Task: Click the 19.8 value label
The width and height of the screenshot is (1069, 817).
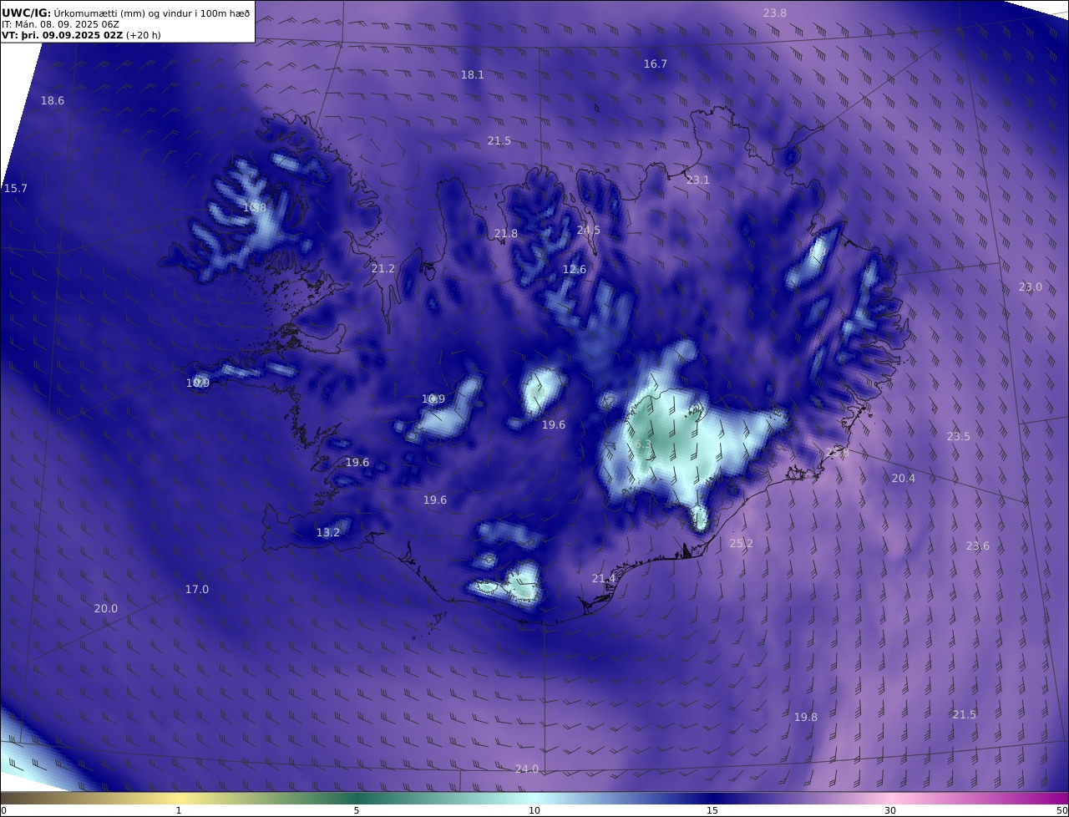Action: click(x=806, y=718)
